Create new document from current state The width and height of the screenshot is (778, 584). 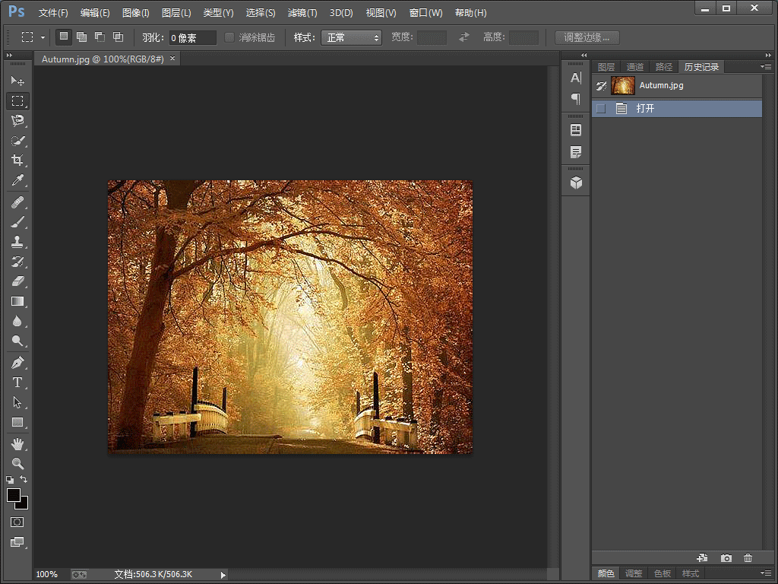pyautogui.click(x=702, y=557)
